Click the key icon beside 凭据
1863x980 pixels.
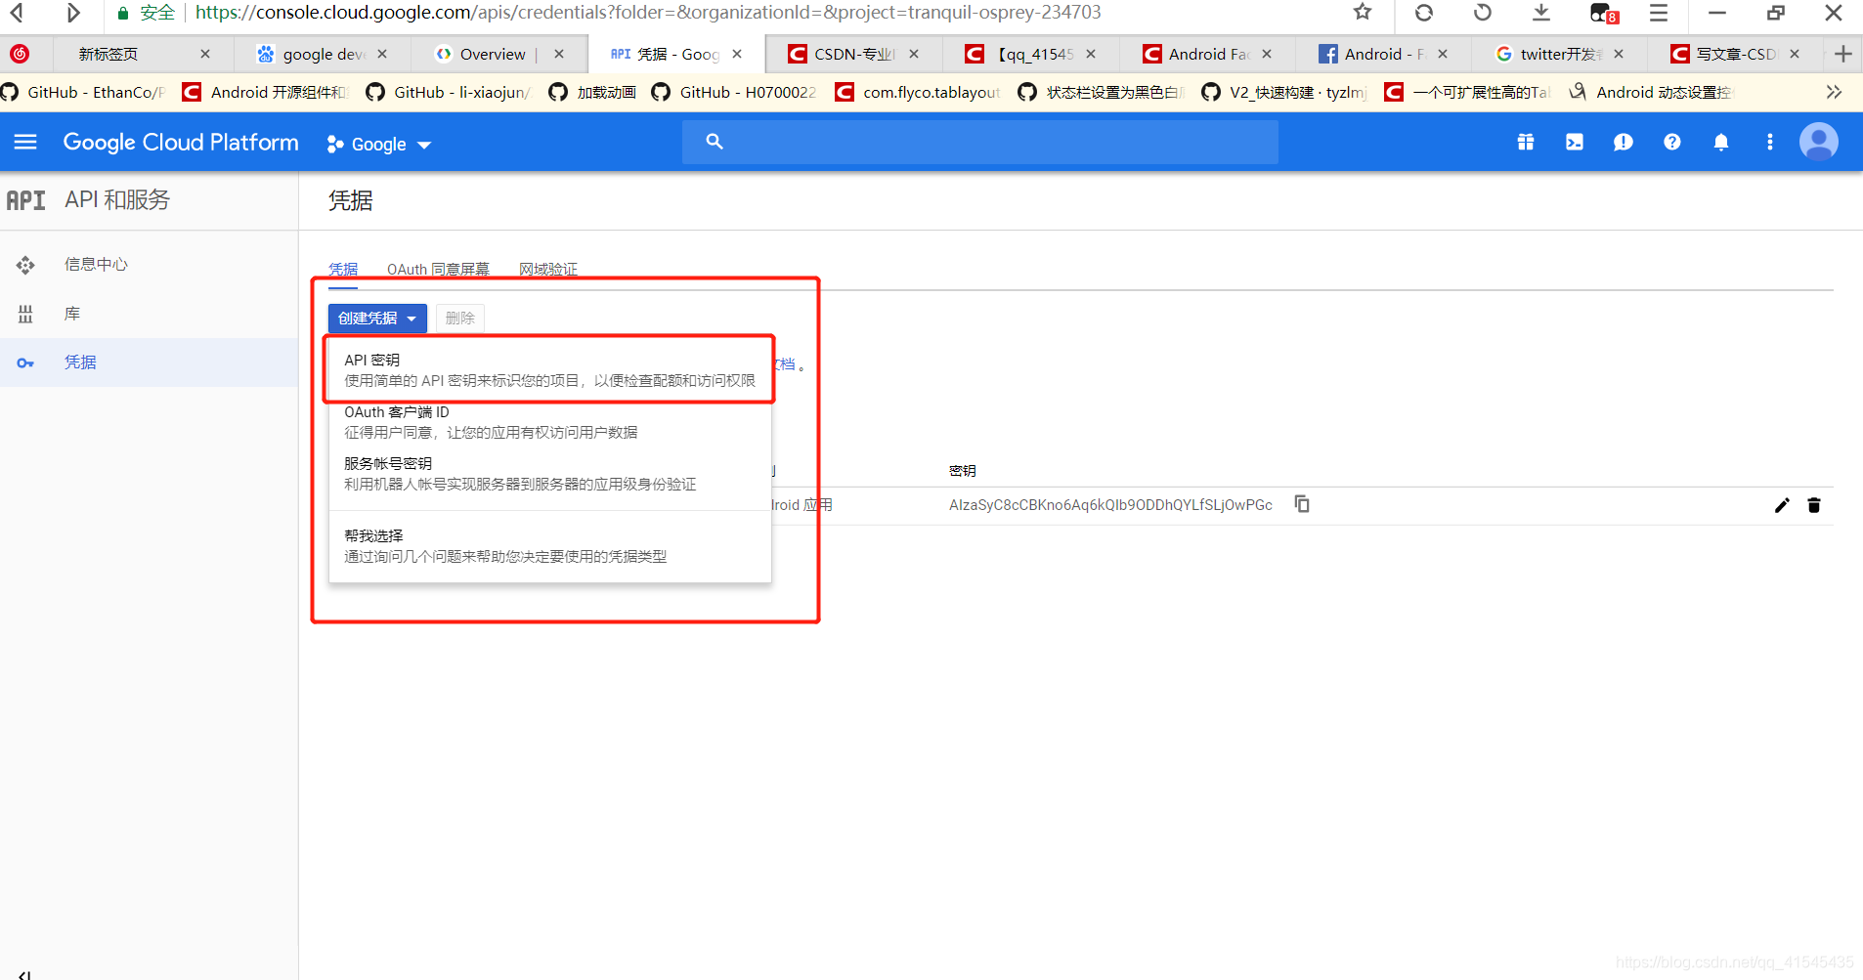[x=25, y=362]
